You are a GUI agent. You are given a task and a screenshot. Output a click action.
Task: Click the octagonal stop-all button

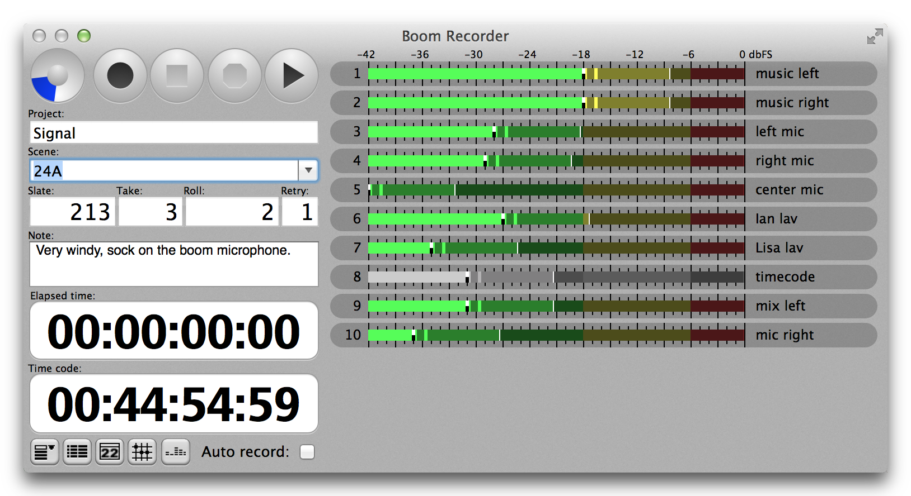pyautogui.click(x=235, y=75)
